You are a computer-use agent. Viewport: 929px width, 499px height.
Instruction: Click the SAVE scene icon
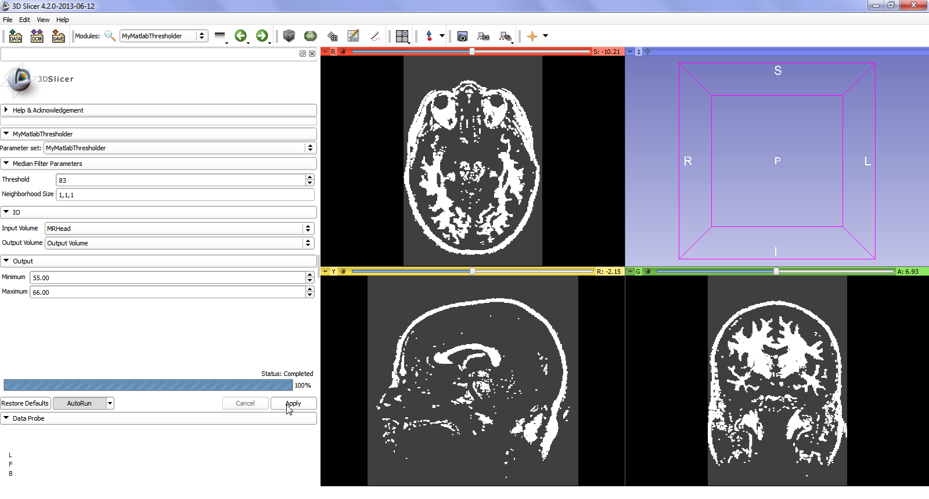[x=58, y=36]
